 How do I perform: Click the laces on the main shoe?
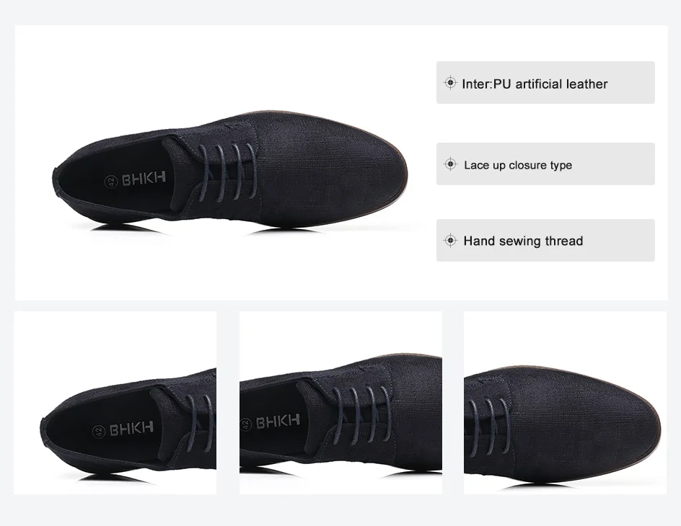(227, 170)
